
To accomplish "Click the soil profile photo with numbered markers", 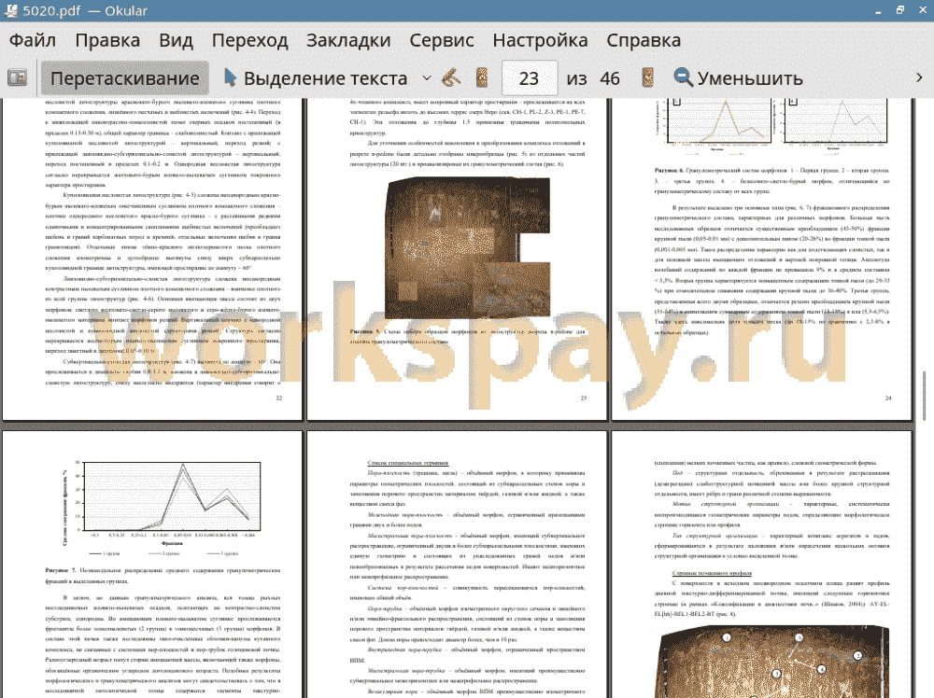I will [x=772, y=663].
